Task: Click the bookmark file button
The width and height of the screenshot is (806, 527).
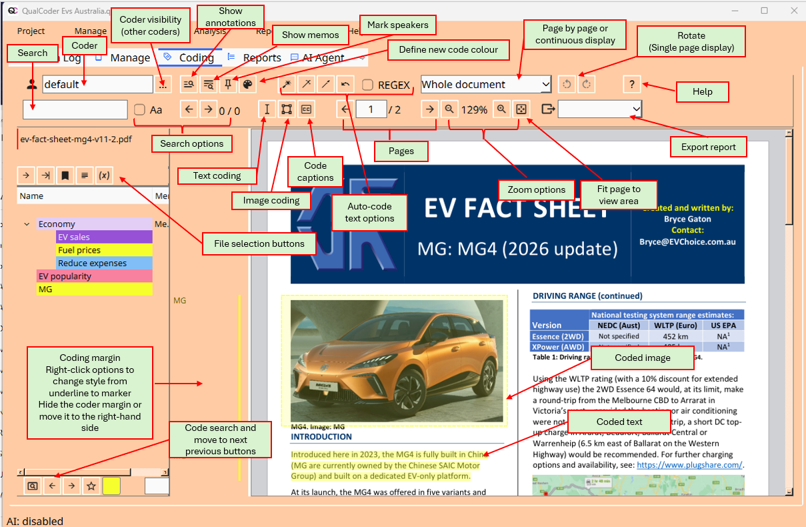Action: (x=65, y=175)
